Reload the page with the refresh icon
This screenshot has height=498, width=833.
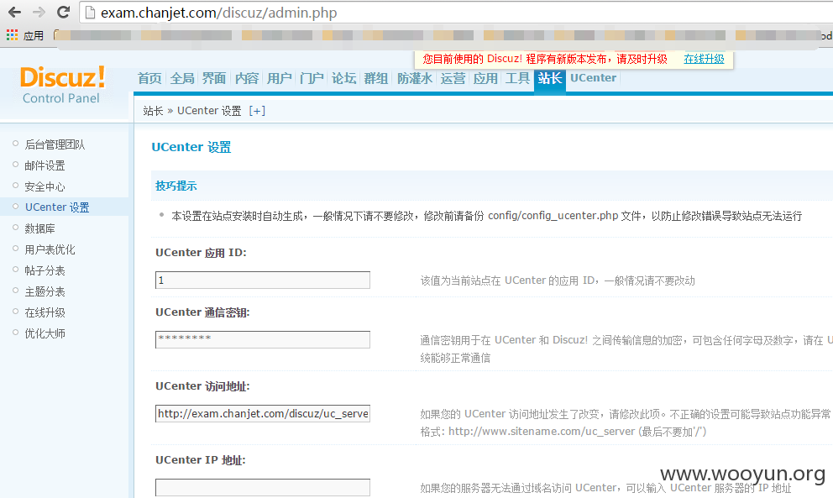(63, 12)
